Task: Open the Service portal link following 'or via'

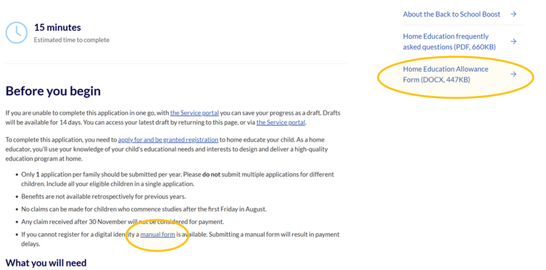Action: 280,123
